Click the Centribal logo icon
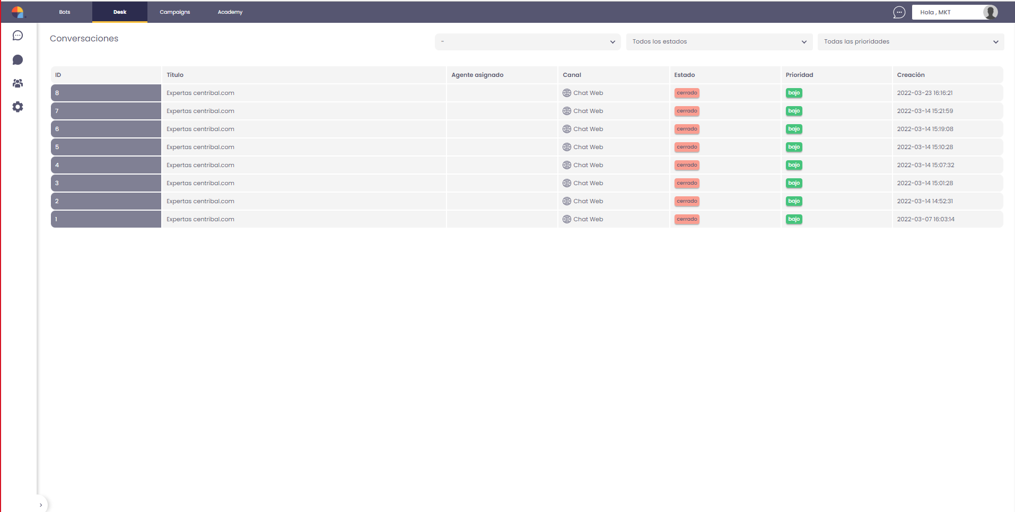Viewport: 1015px width, 512px height. [17, 12]
